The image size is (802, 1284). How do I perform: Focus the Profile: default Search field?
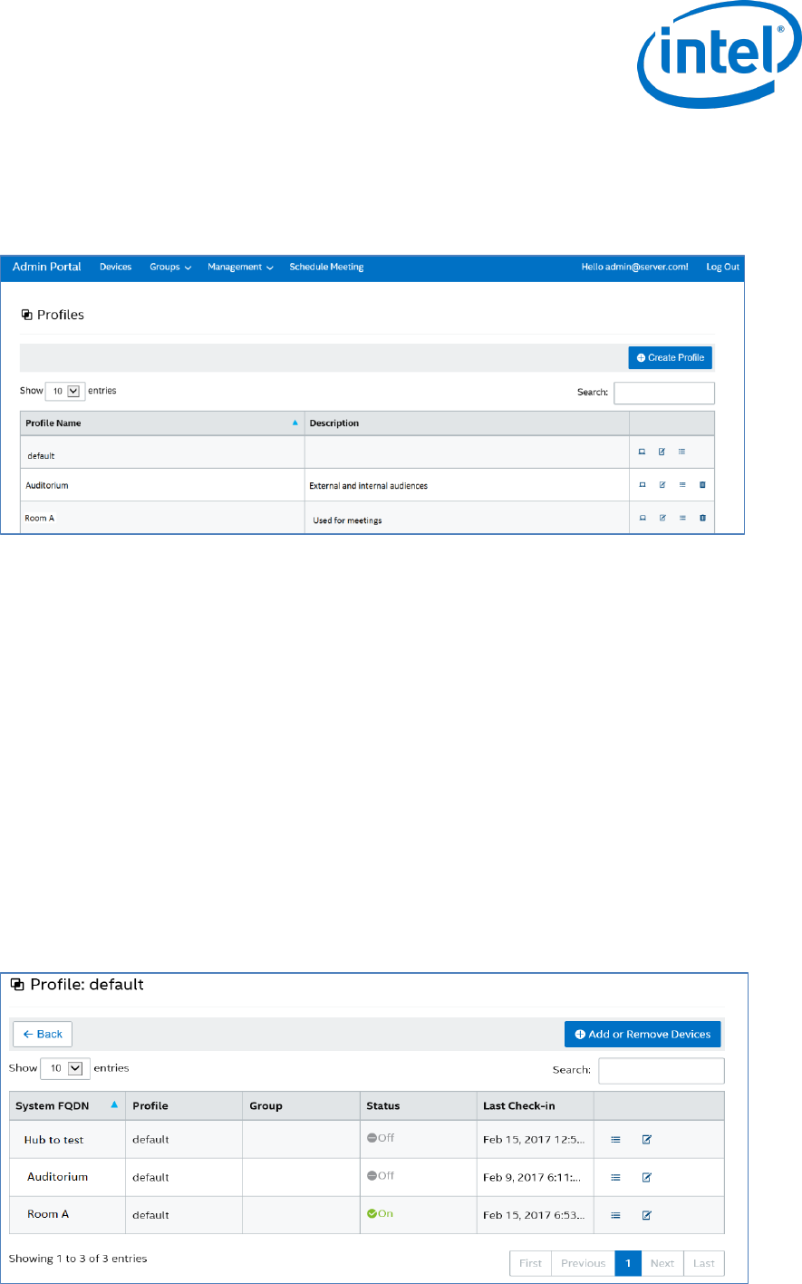point(662,1070)
